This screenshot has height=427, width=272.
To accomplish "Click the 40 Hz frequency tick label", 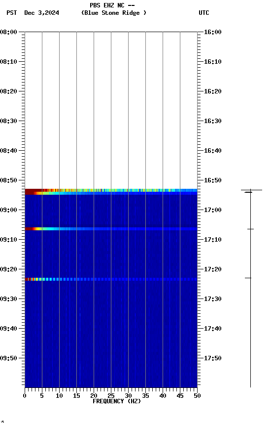I will coord(163,396).
